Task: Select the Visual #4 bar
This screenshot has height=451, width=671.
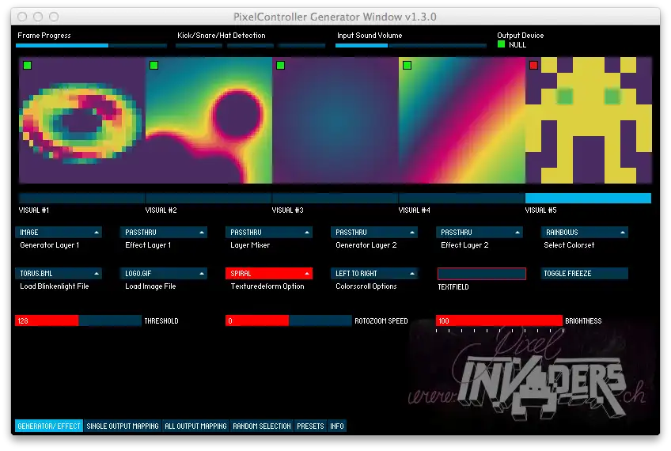Action: tap(462, 198)
